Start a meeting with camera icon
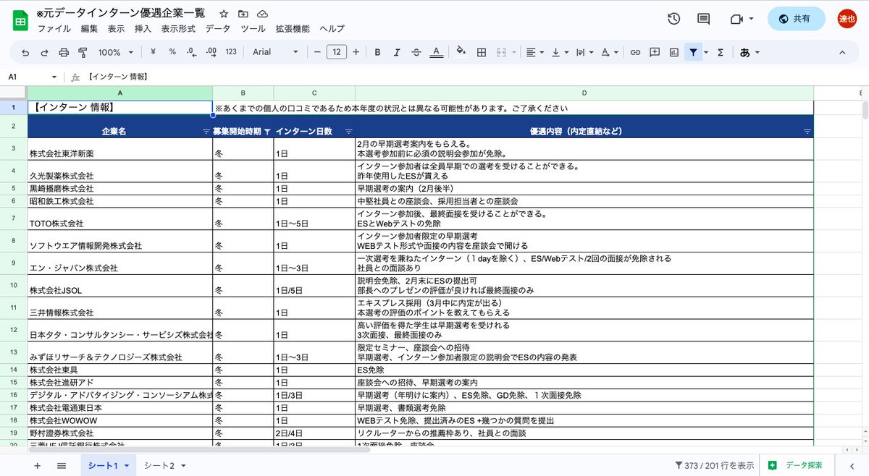The height and width of the screenshot is (476, 869). 742,19
